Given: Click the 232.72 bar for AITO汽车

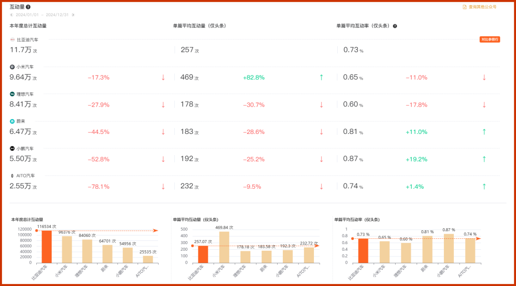Looking at the screenshot, I should [309, 255].
